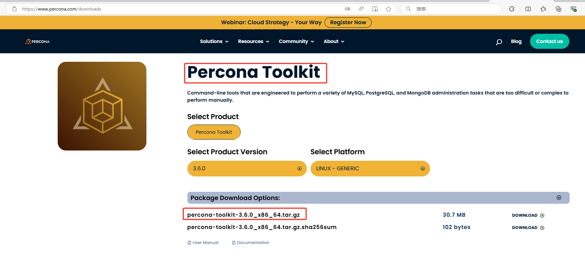Click the translate page icon

tap(347, 9)
